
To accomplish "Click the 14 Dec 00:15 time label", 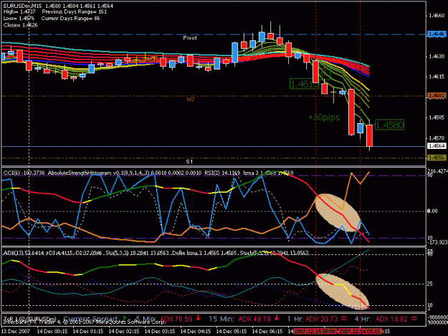I will (52, 332).
